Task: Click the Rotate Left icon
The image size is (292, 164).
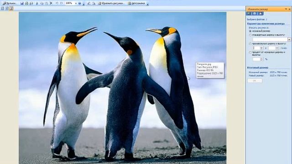Action: tap(89, 3)
